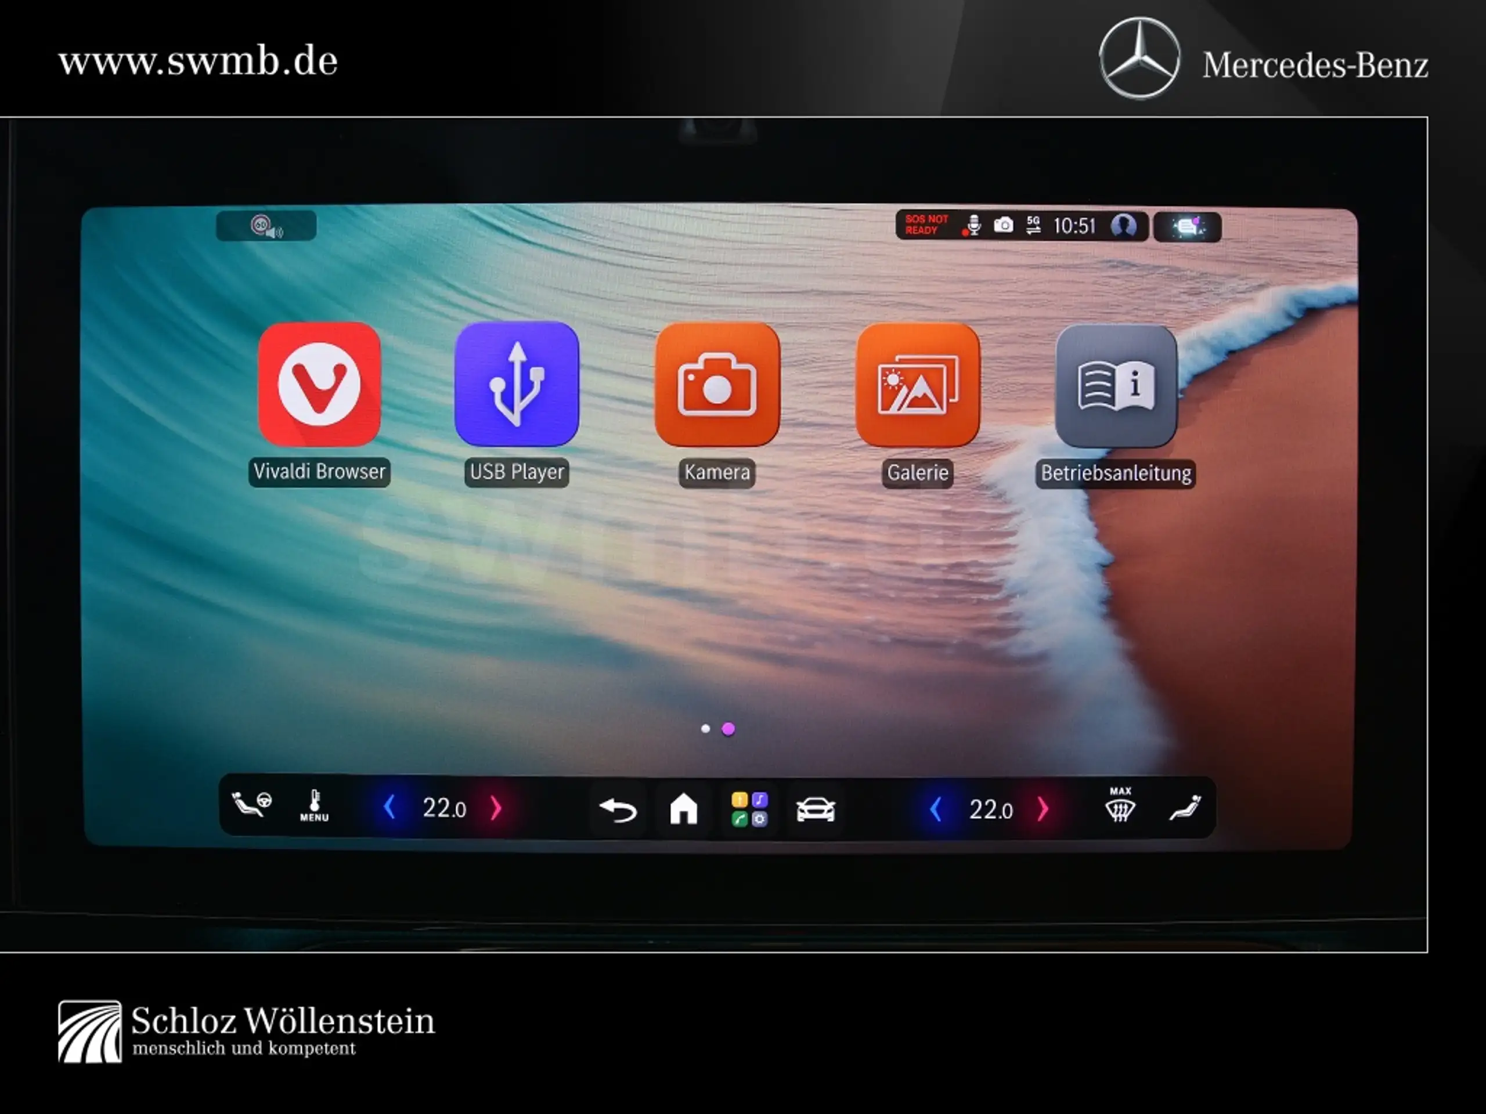The image size is (1486, 1114).
Task: Tap the speed limit warning sound icon
Action: [266, 226]
